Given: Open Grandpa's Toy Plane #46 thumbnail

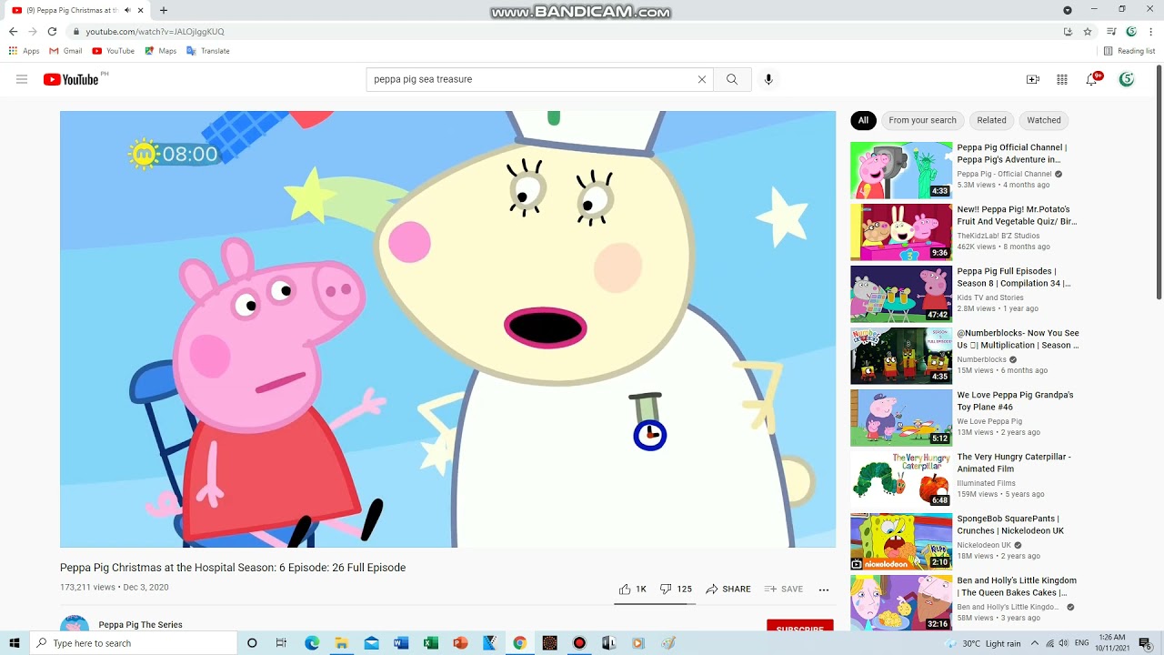Looking at the screenshot, I should pos(901,418).
